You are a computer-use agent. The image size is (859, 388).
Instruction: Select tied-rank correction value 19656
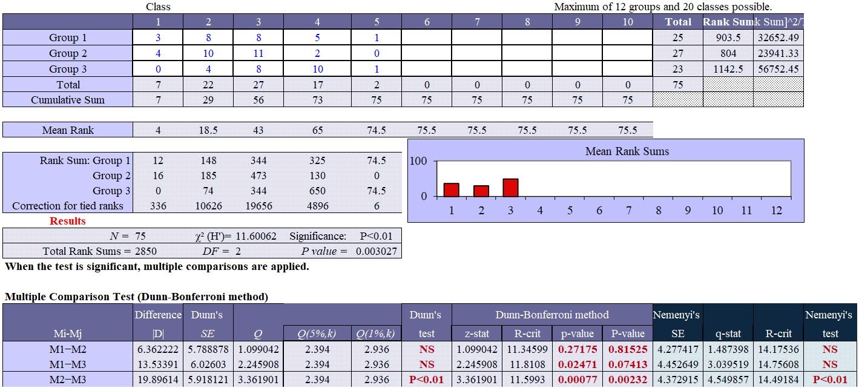[x=258, y=206]
